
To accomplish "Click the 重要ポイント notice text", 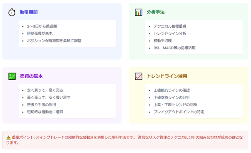I will click(x=125, y=140).
